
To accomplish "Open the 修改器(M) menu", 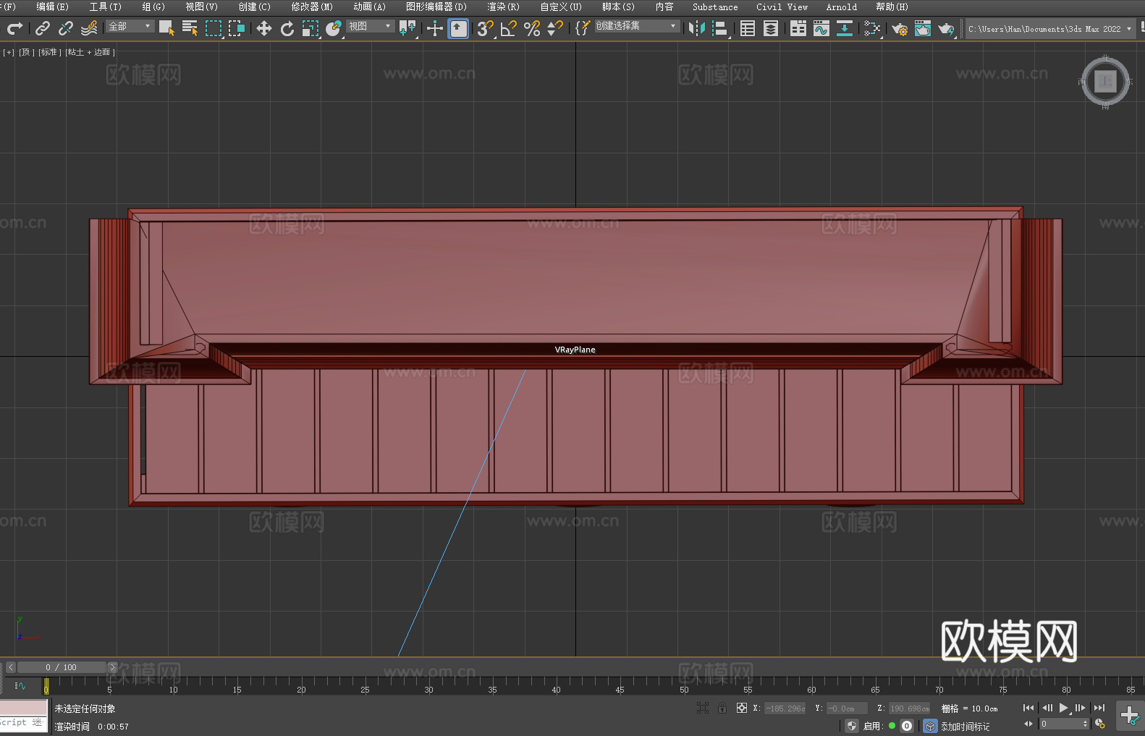I will [312, 7].
